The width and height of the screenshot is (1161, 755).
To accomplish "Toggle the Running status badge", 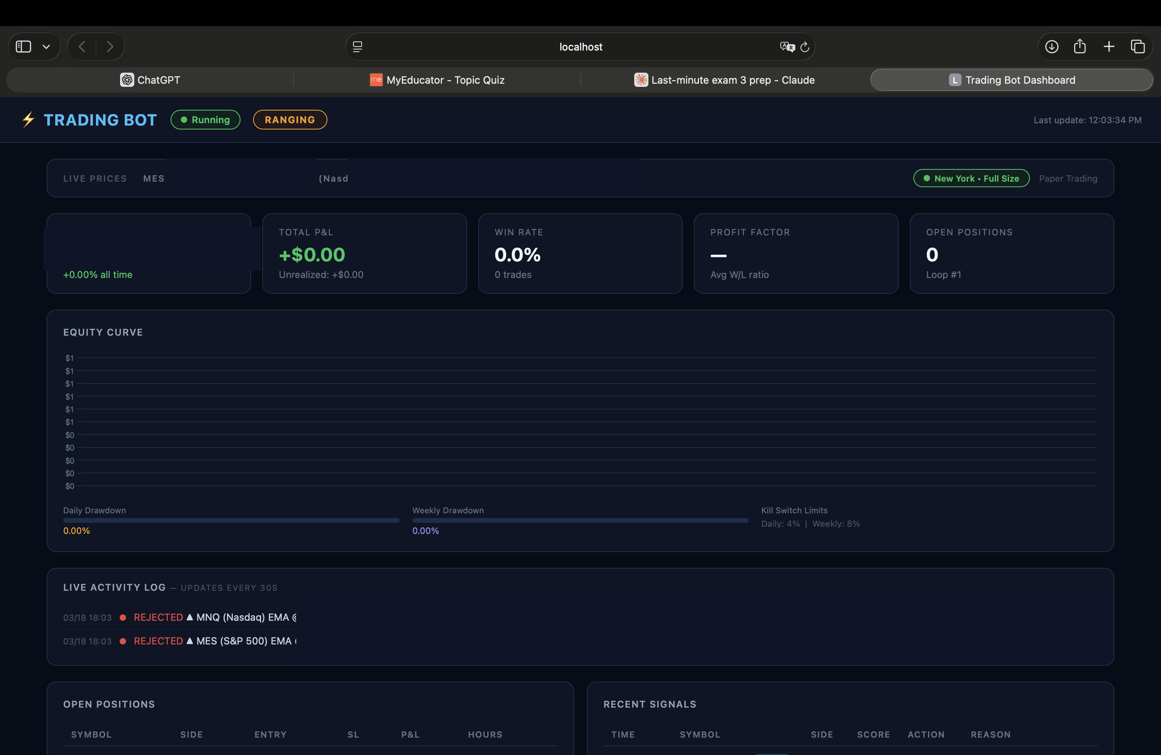I will point(205,120).
